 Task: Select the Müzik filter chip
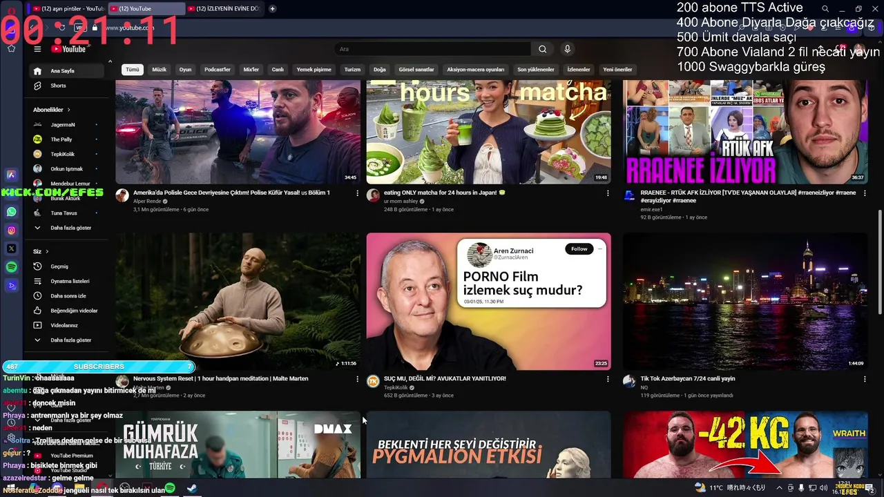coord(160,70)
